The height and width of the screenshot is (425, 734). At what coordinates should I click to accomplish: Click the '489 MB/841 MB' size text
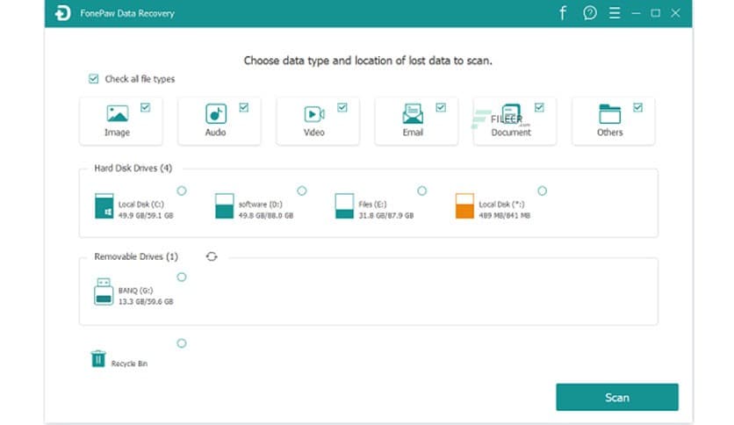505,215
